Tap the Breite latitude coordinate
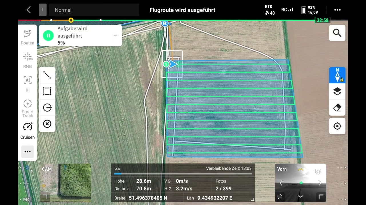The image size is (366, 205). 148,198
